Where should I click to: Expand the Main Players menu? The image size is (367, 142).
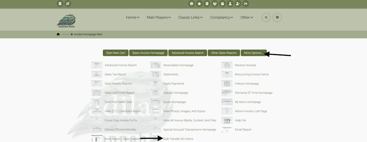click(159, 17)
